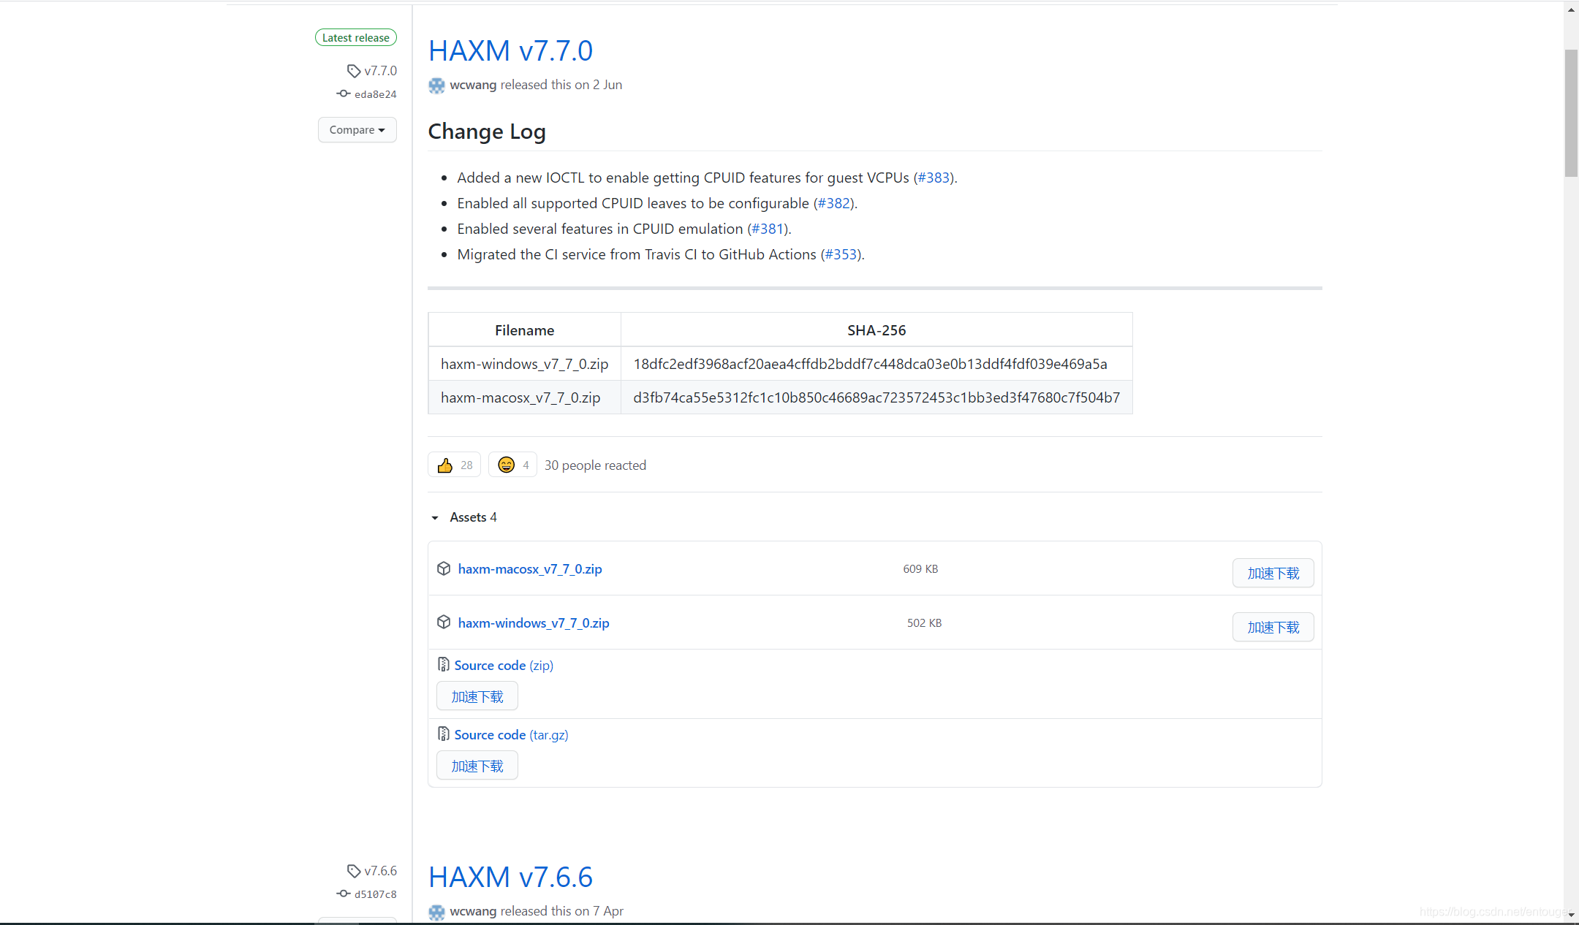
Task: Open the HAXM v7.7.0 release title
Action: [x=510, y=50]
